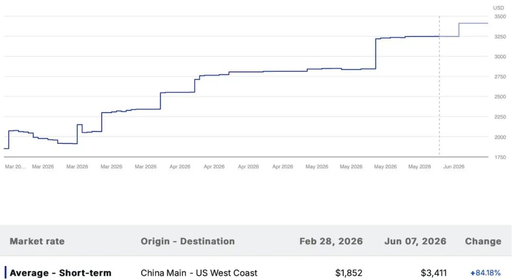This screenshot has height=280, width=513.
Task: Click the Change column header
Action: pyautogui.click(x=483, y=241)
